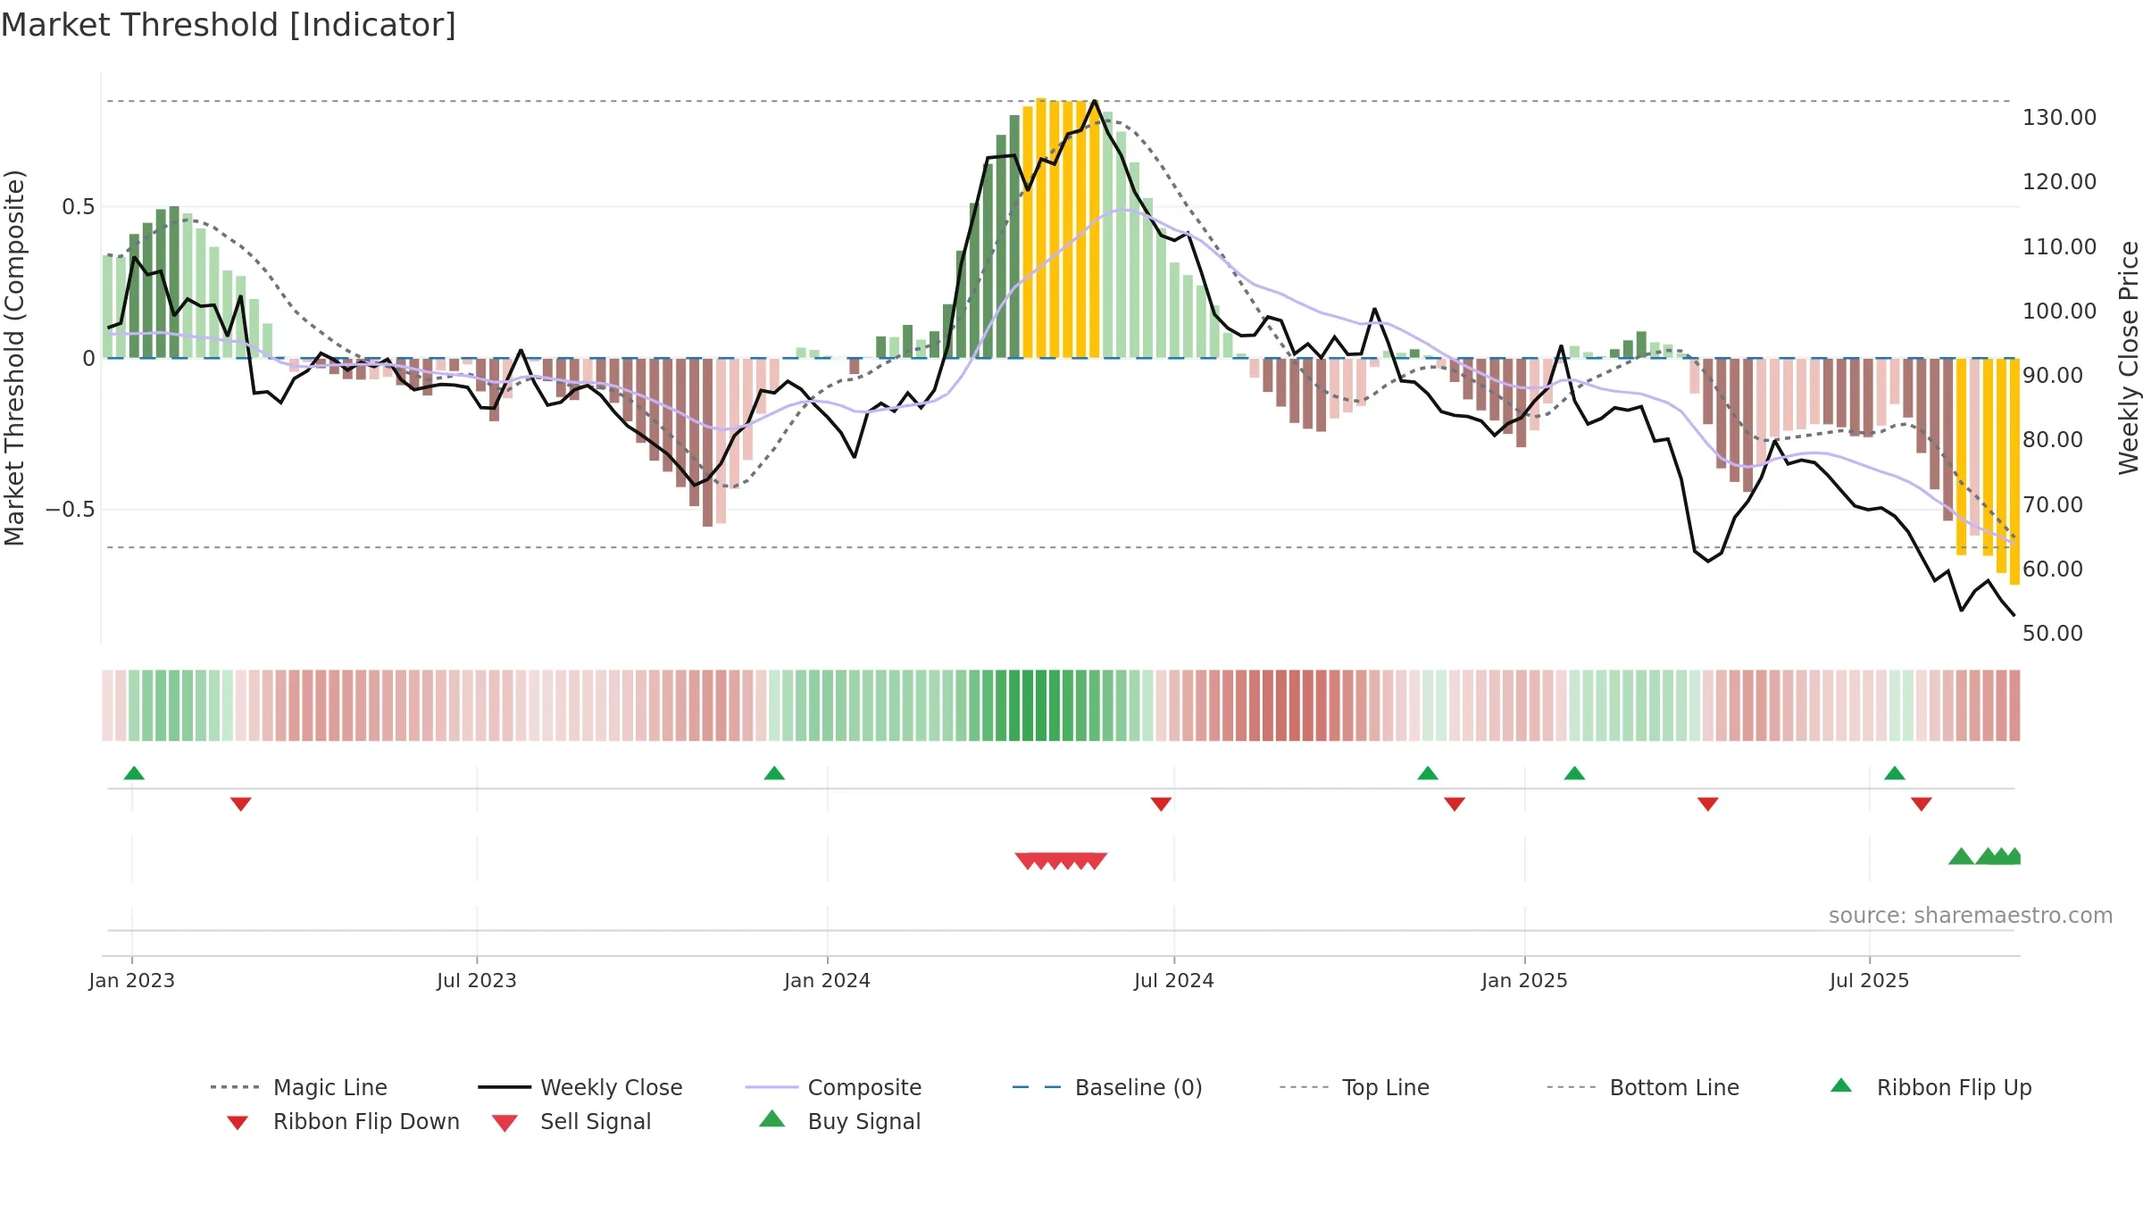
Task: Click the ribbon flip down marker in April 2025
Action: [x=1708, y=804]
